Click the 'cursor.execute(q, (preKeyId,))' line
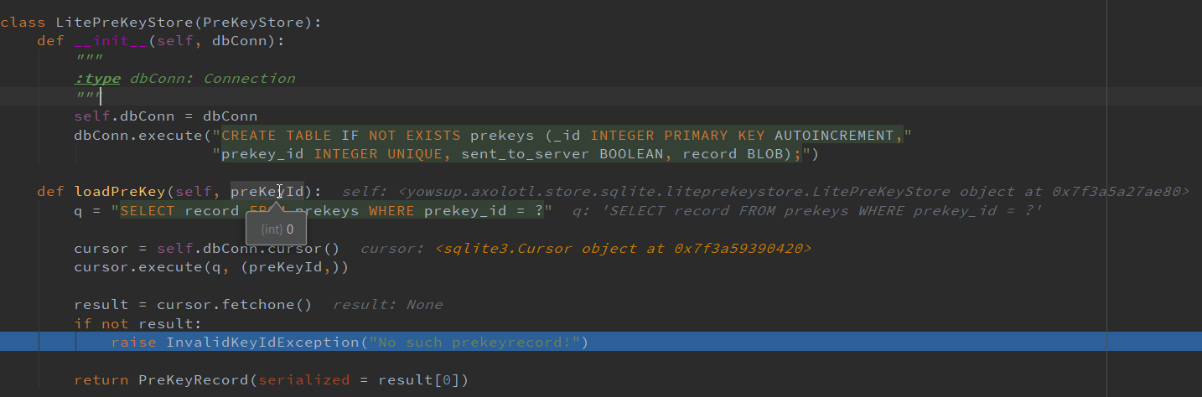This screenshot has height=397, width=1202. coord(211,267)
